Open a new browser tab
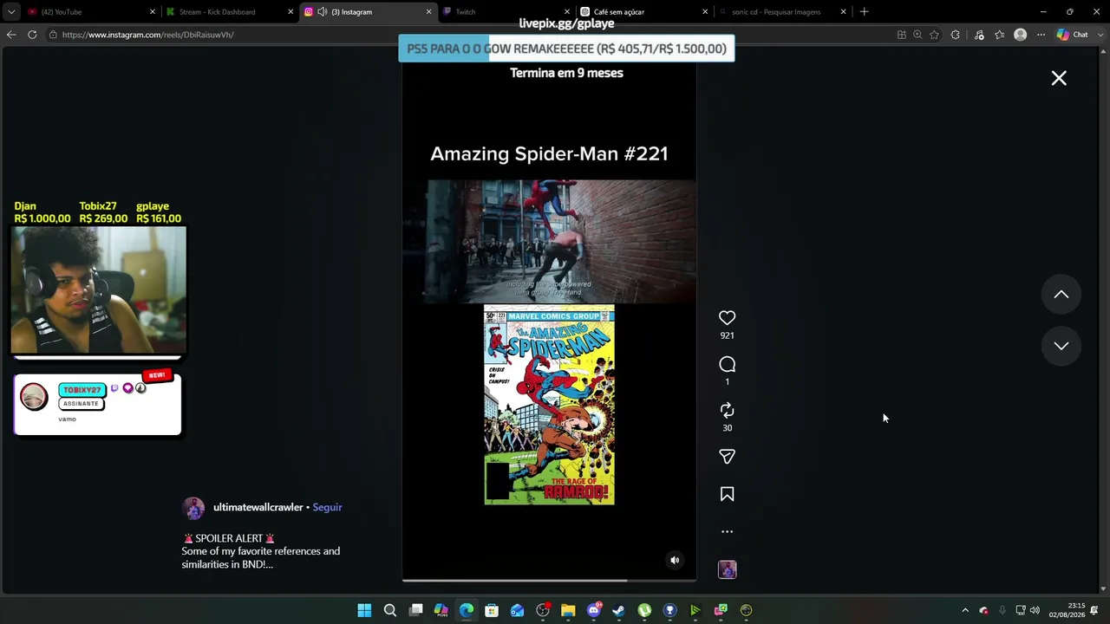This screenshot has height=624, width=1110. (864, 12)
